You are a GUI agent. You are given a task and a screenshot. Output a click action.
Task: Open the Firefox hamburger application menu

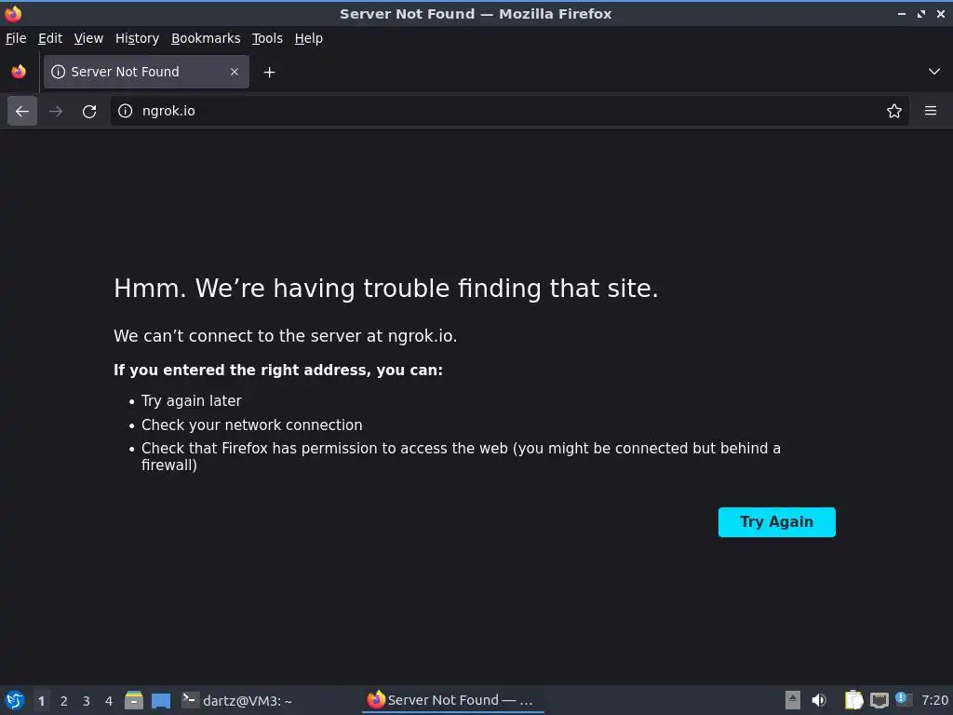coord(930,111)
